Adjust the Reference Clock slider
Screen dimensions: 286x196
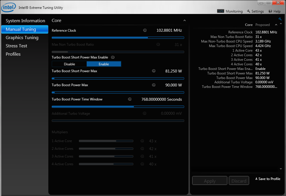[118, 38]
